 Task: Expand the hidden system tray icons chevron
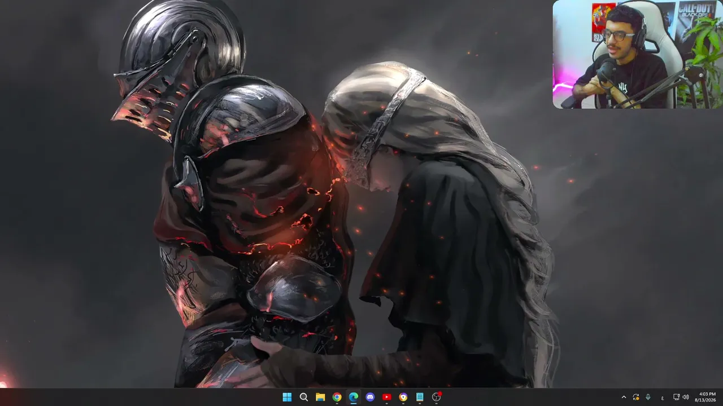tap(624, 397)
